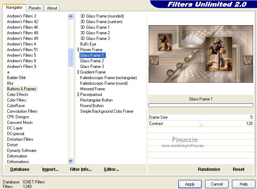This screenshot has height=189, width=257.
Task: Click Reset to restore filter settings
Action: [x=238, y=169]
